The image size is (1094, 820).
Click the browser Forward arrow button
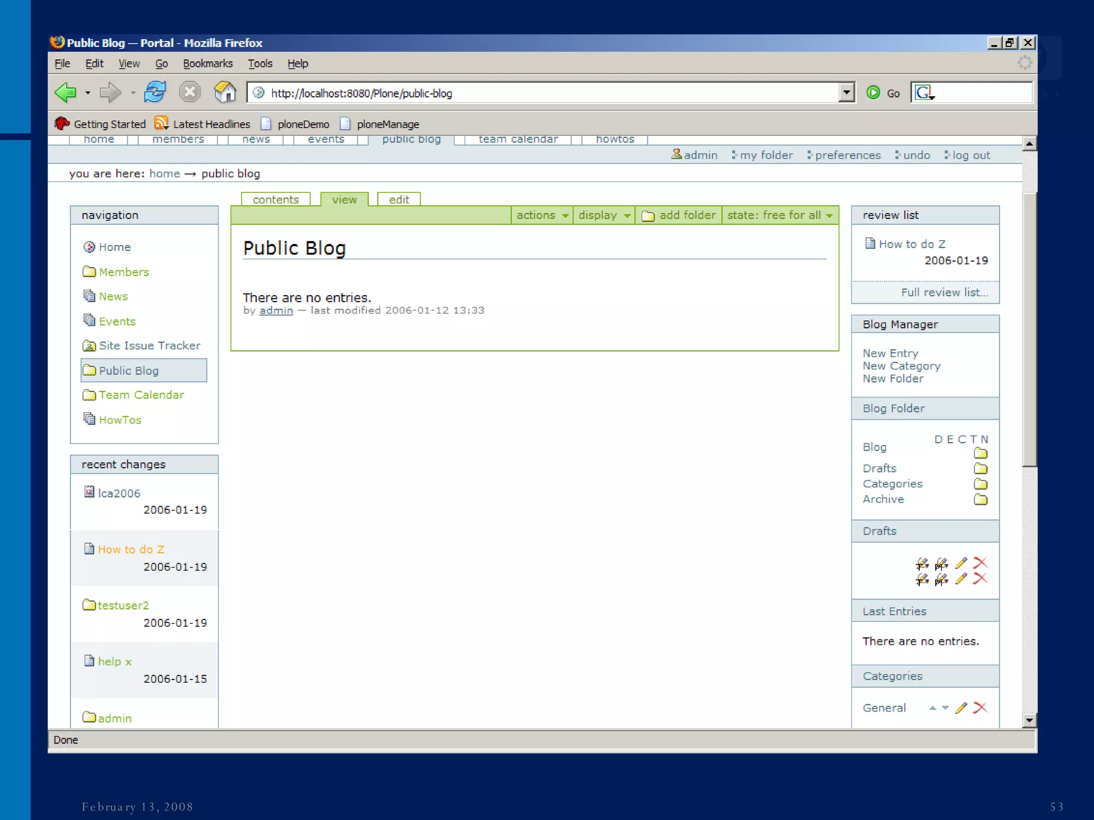click(111, 92)
